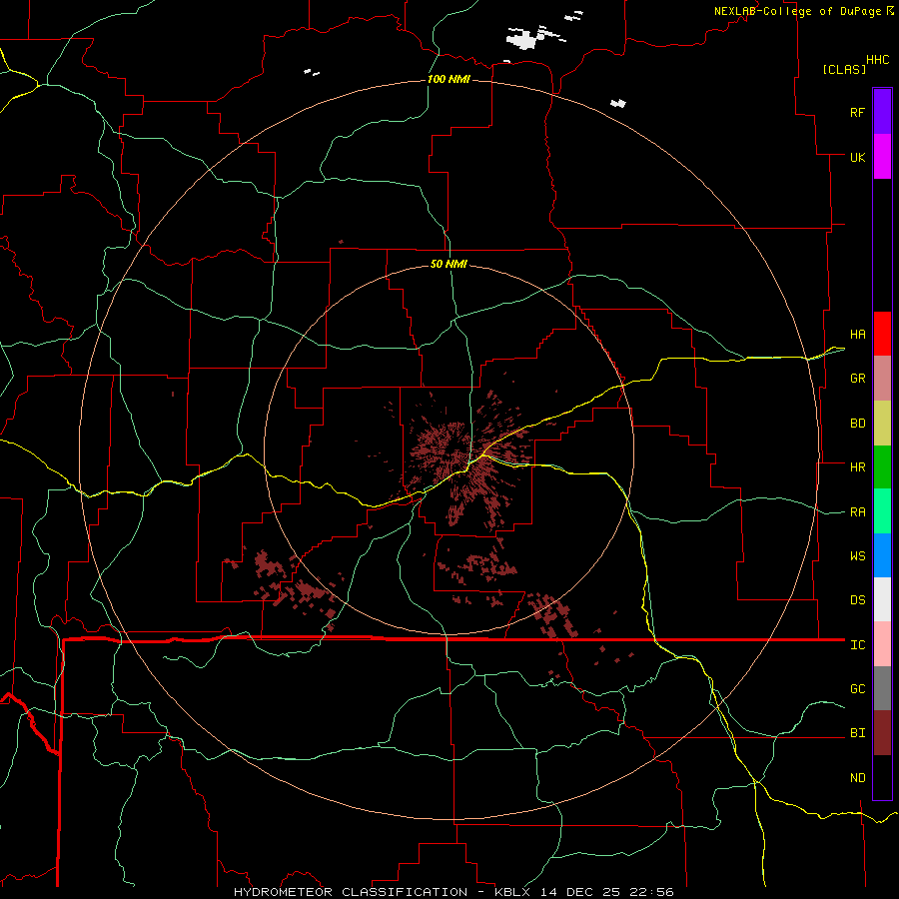
Task: Select the yellow BD legend swatch
Action: coord(882,424)
